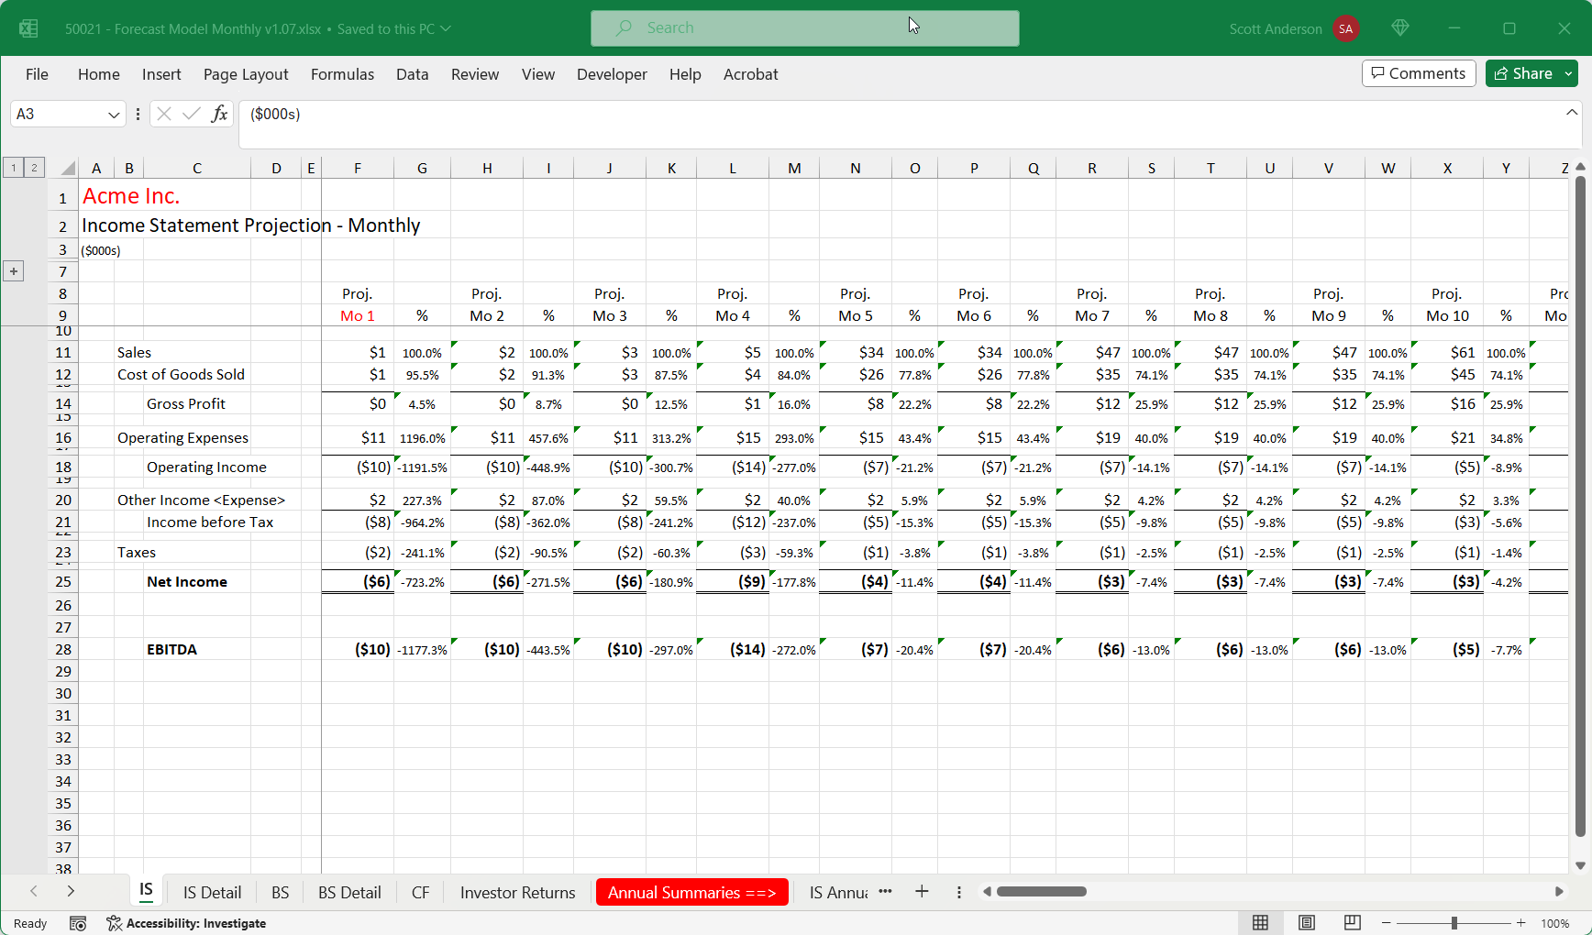Click the formula bar options dots
The height and width of the screenshot is (935, 1592).
138,114
